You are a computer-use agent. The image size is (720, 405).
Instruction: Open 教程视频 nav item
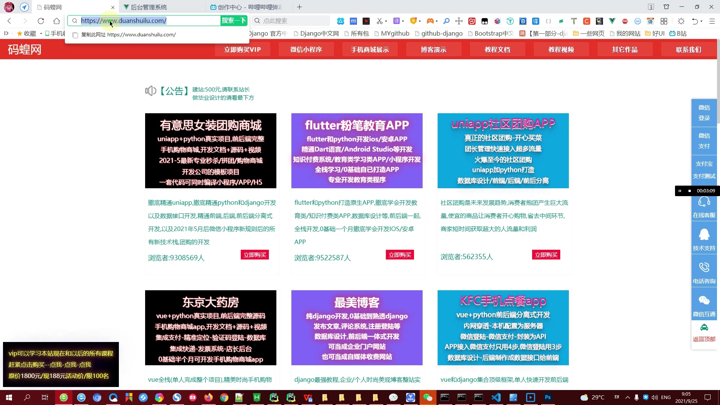(561, 49)
